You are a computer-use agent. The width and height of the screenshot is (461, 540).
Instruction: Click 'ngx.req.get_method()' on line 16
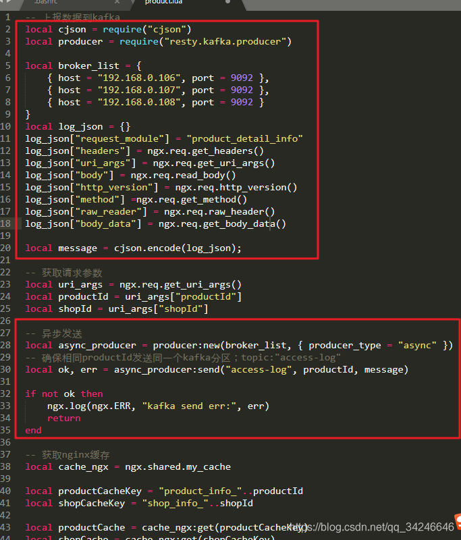[x=192, y=200]
